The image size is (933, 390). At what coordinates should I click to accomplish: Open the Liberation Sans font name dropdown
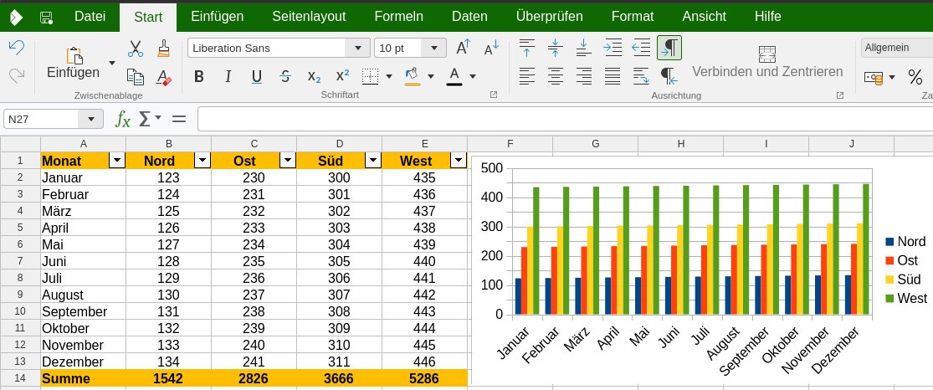click(360, 48)
